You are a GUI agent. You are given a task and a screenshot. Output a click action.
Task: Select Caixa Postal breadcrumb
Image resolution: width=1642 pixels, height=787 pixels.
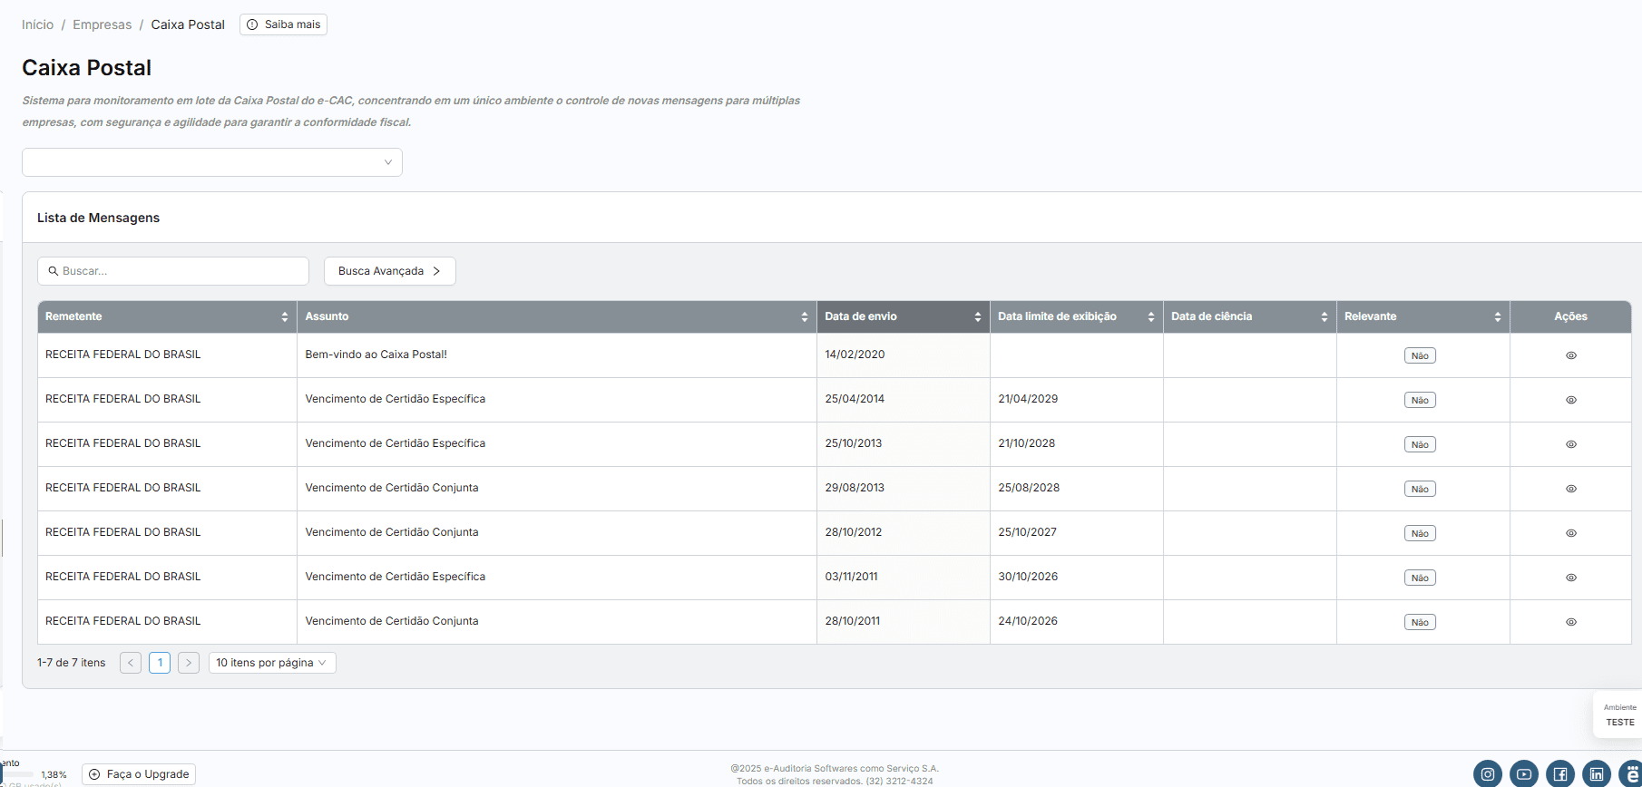point(188,24)
